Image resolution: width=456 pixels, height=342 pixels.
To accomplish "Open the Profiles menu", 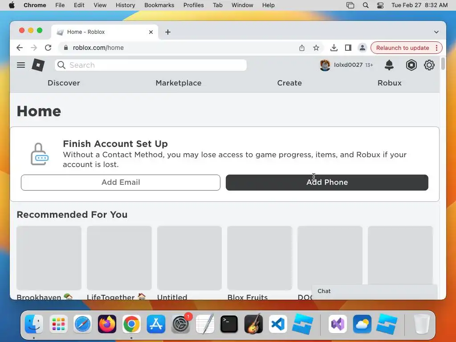I will (193, 5).
